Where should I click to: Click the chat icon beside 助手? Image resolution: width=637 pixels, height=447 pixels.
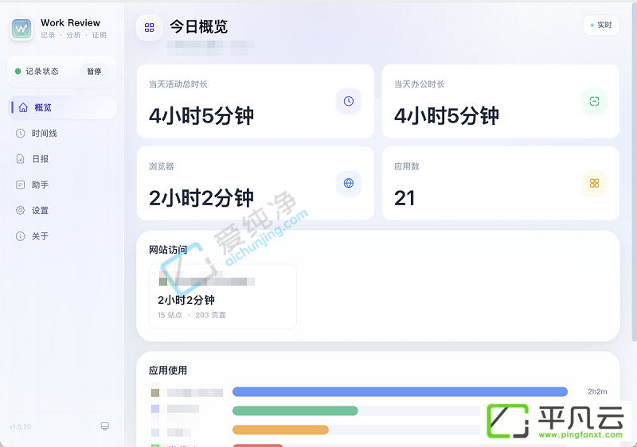point(21,185)
